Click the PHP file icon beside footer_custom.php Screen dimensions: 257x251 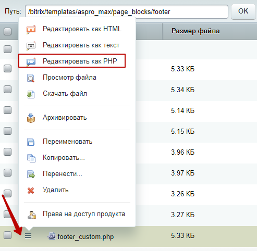tap(52, 236)
